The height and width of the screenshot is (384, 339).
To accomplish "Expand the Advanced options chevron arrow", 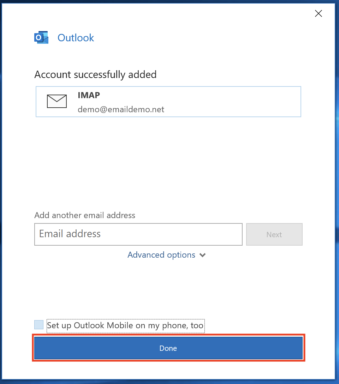I will tap(203, 255).
